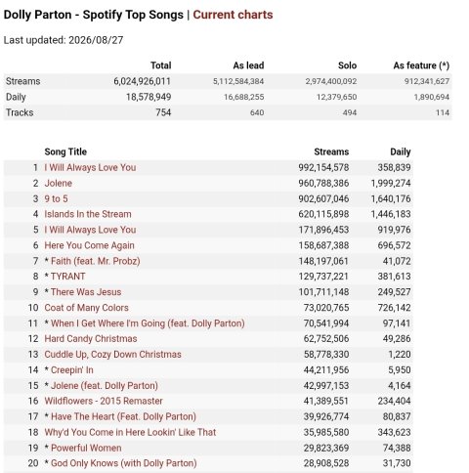
Task: Select the TYRANT song link
Action: (68, 277)
